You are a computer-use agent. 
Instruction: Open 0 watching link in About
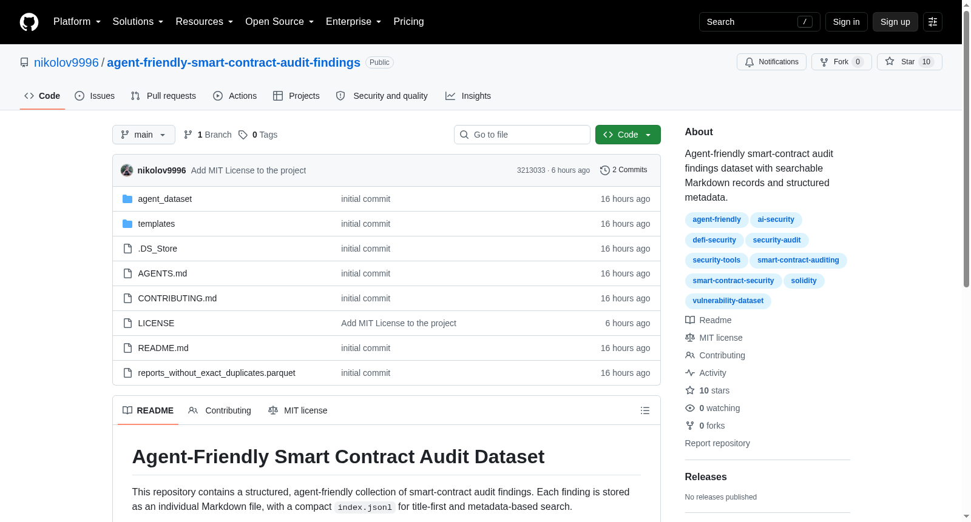tap(712, 408)
